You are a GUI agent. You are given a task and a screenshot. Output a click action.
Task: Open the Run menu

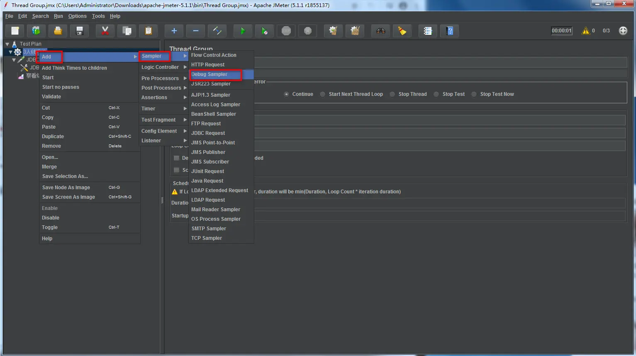(58, 16)
